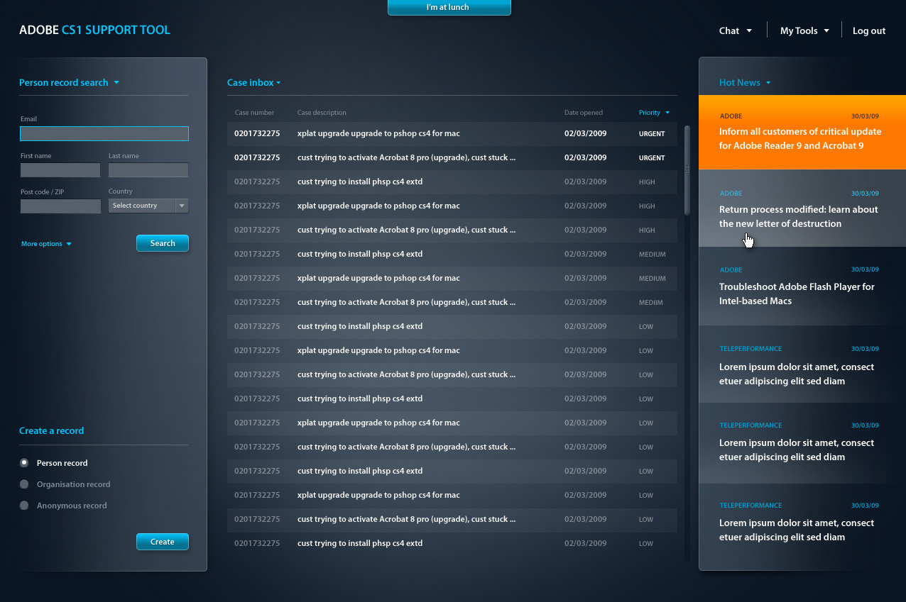Open the MEDIIM Acrobat 8 pro activation case
Screen dimensions: 906x602
[452, 302]
